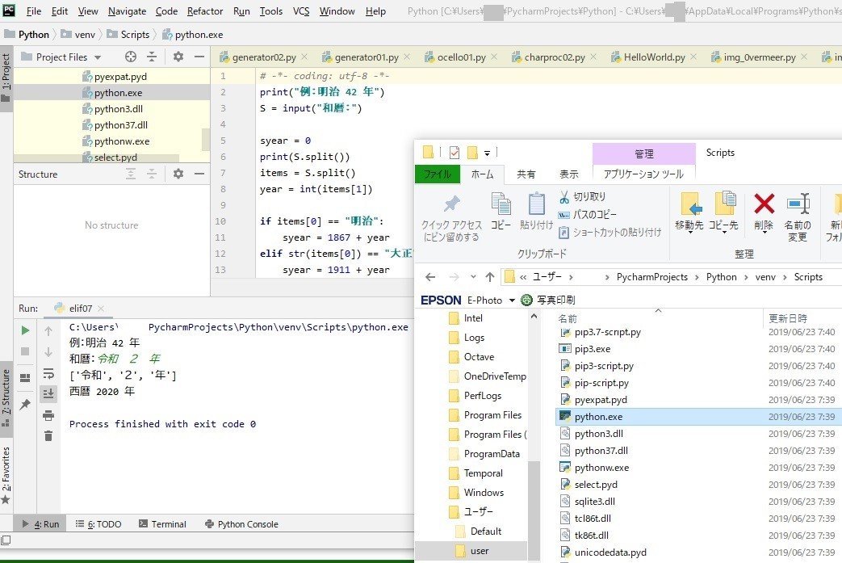The image size is (842, 563).
Task: Close the ocello01.py editor tab
Action: click(494, 57)
